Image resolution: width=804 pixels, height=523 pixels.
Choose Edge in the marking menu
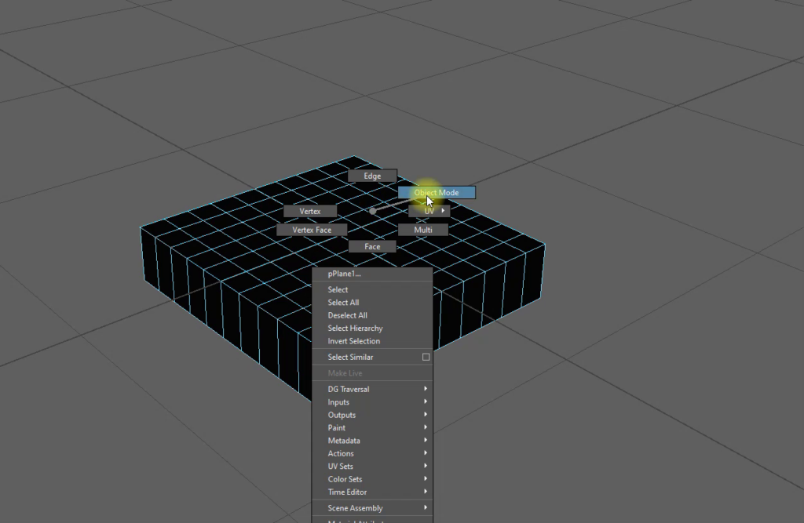[x=372, y=176]
